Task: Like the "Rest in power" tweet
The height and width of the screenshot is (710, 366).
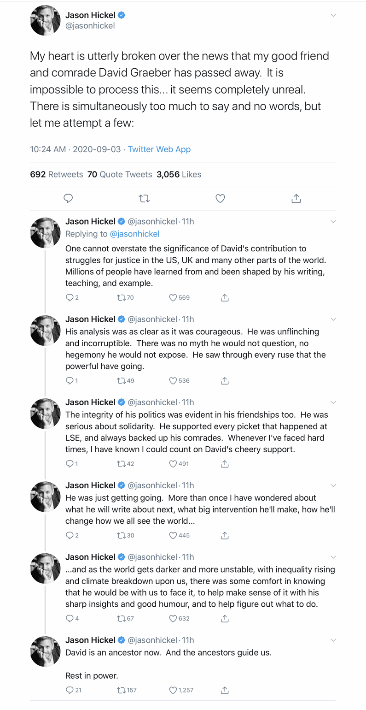Action: 173,690
